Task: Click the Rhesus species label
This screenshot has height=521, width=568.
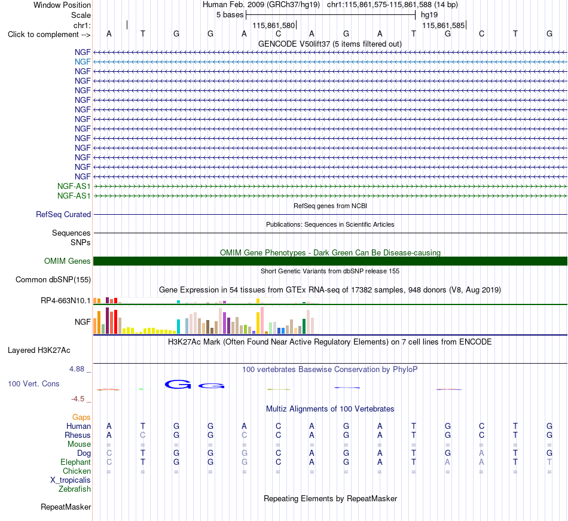Action: click(78, 435)
